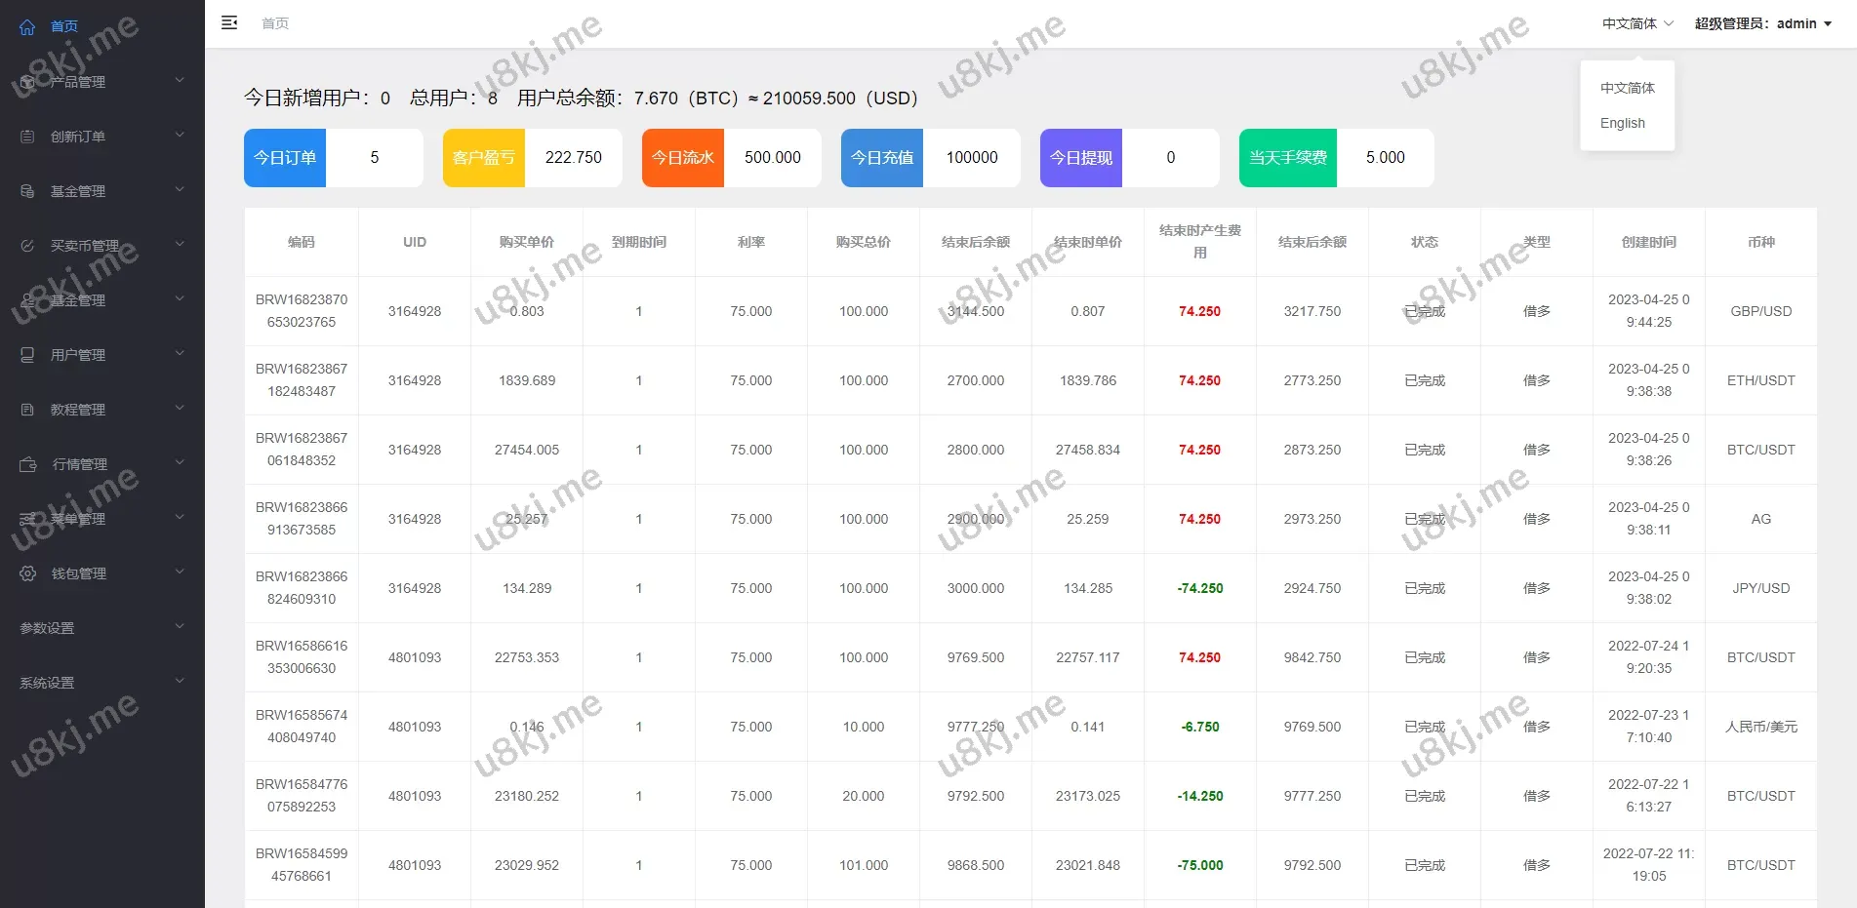The width and height of the screenshot is (1857, 908).
Task: Click the 创新订单 clipboard icon
Action: point(27,137)
